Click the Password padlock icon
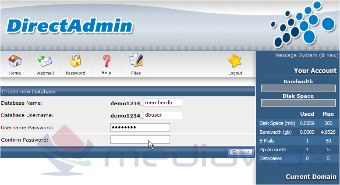Viewport: 340px width, 185px height. pos(75,60)
